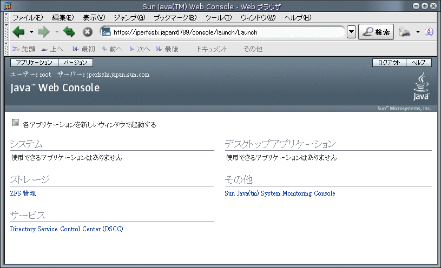This screenshot has width=441, height=268.
Task: Click the 最初 navigation item
Action: point(83,49)
